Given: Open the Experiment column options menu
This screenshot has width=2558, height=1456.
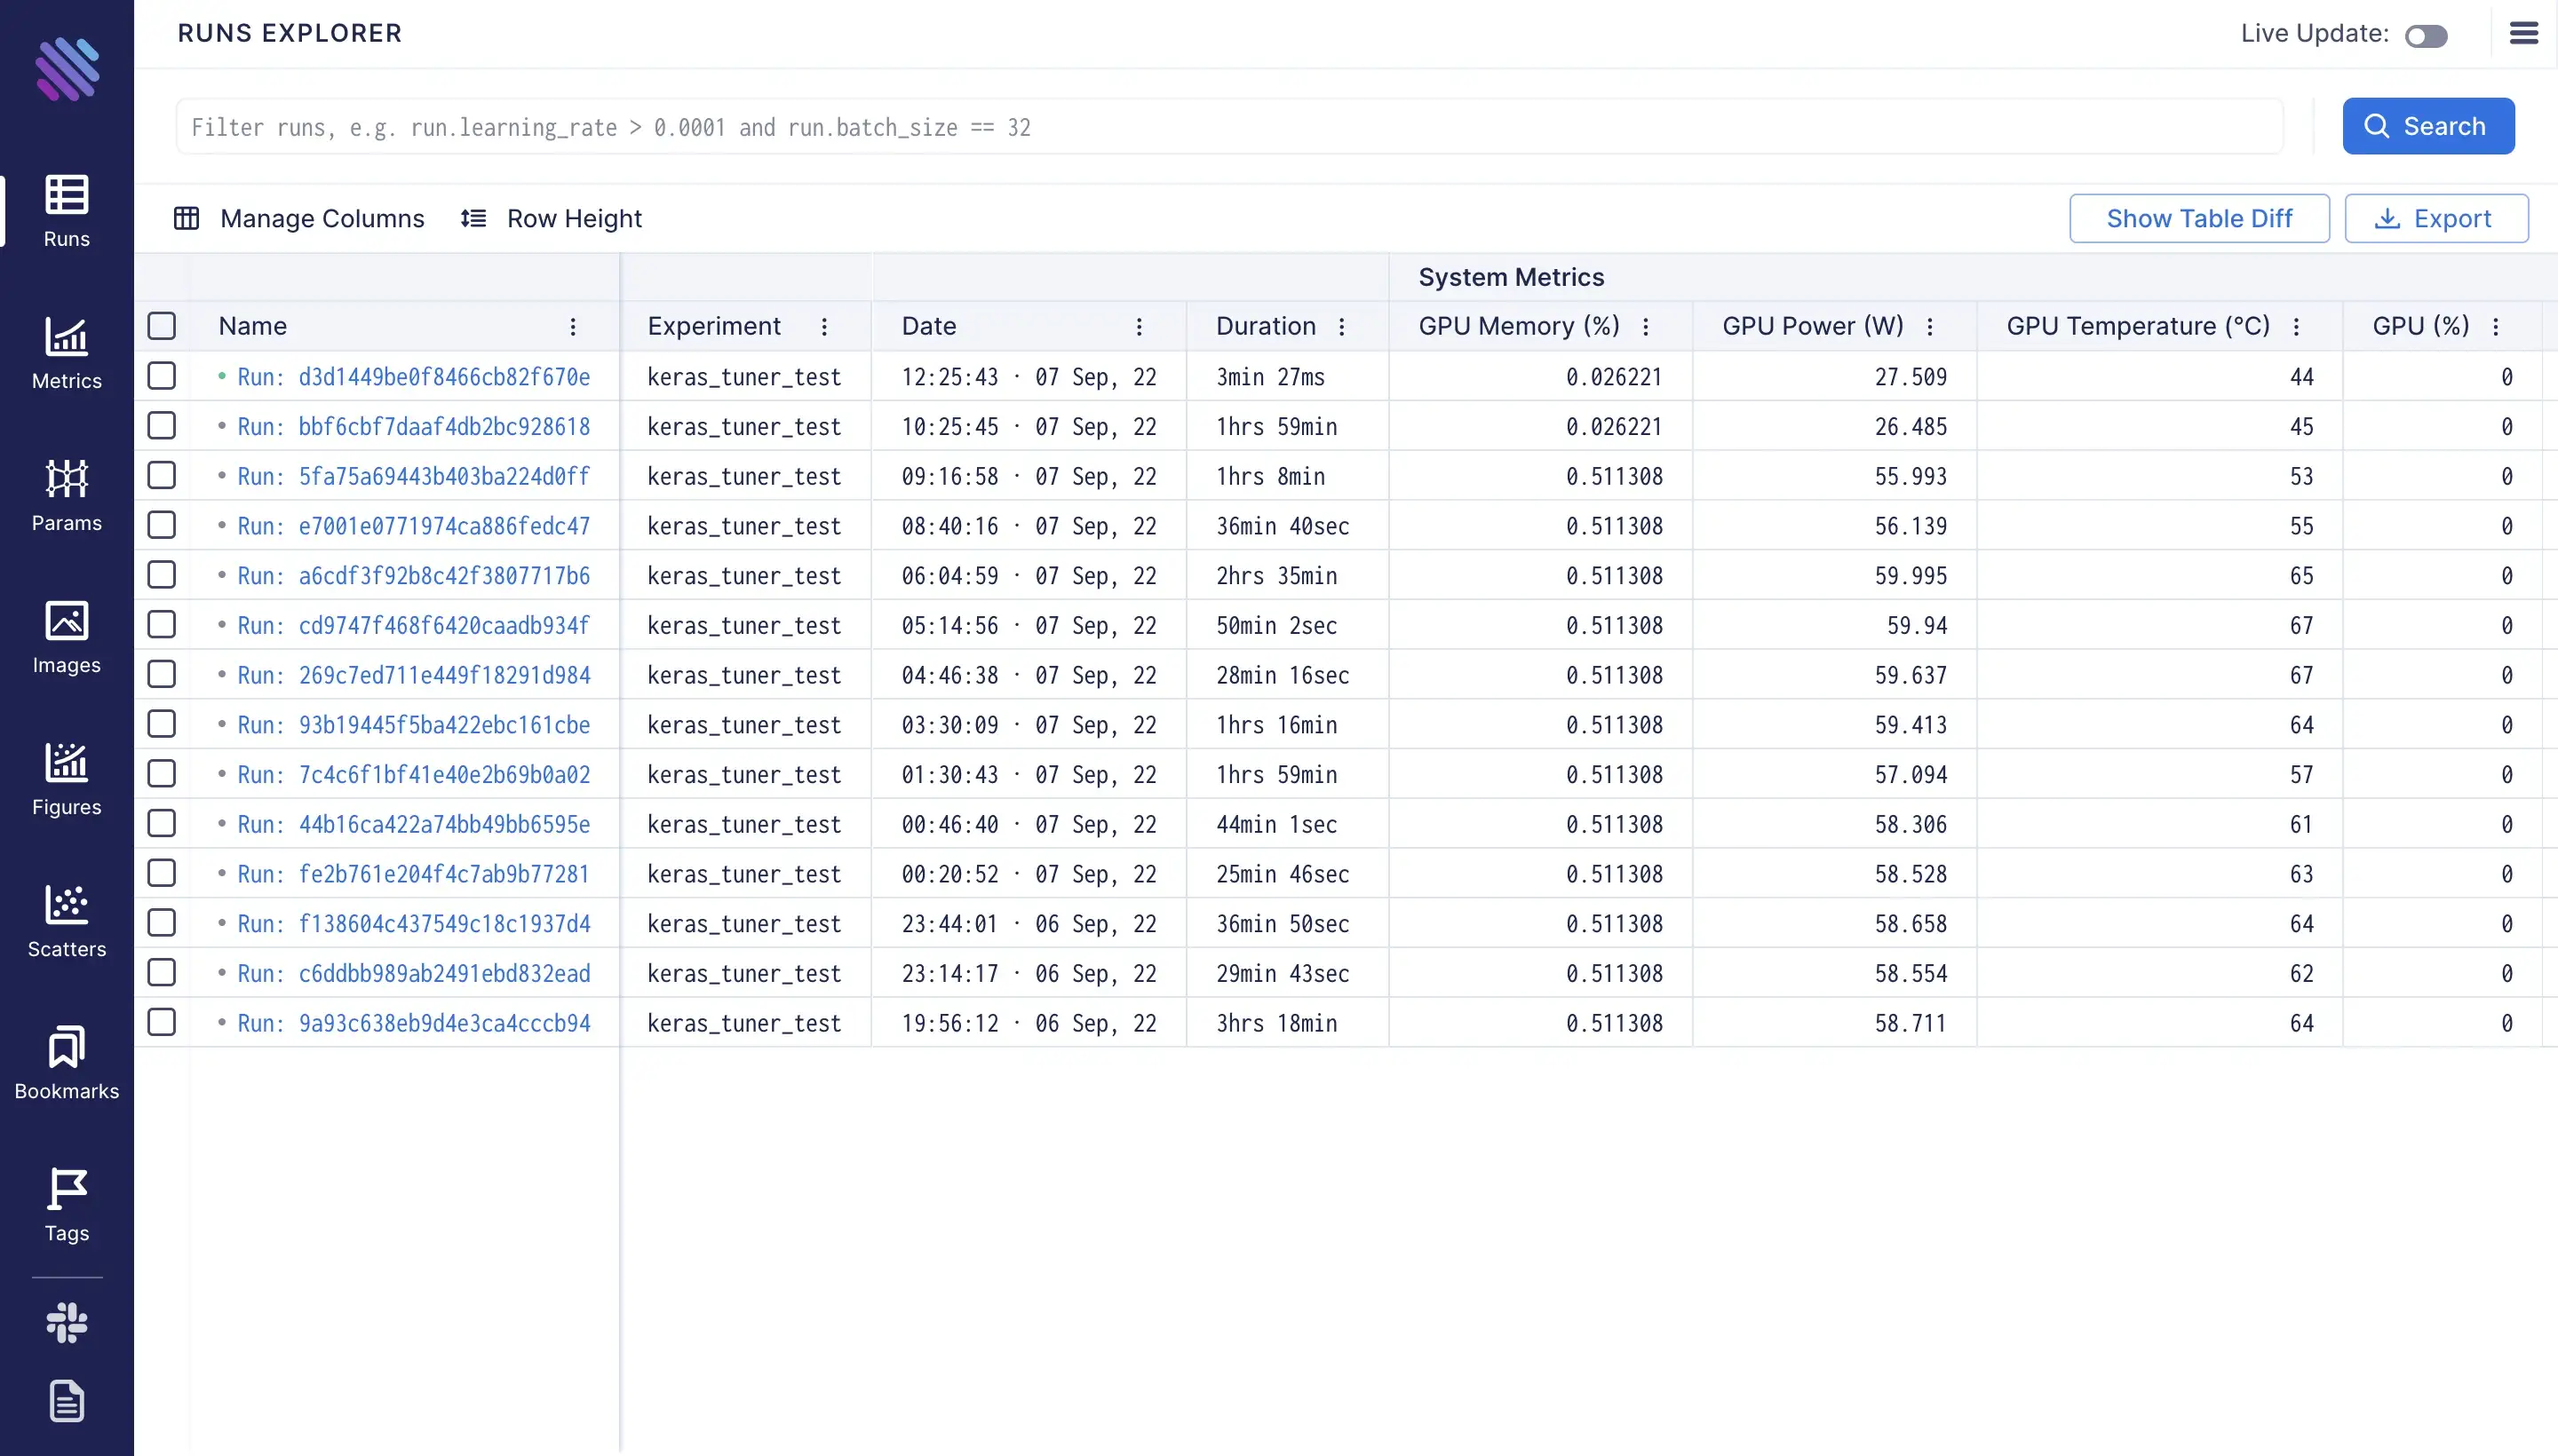Looking at the screenshot, I should (x=824, y=327).
